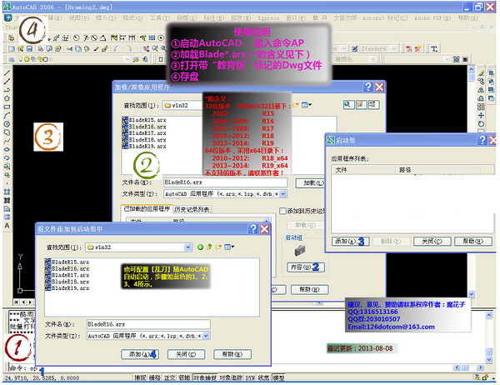Enable the 添加到历史记录 checkbox
The image size is (500, 385).
click(283, 211)
